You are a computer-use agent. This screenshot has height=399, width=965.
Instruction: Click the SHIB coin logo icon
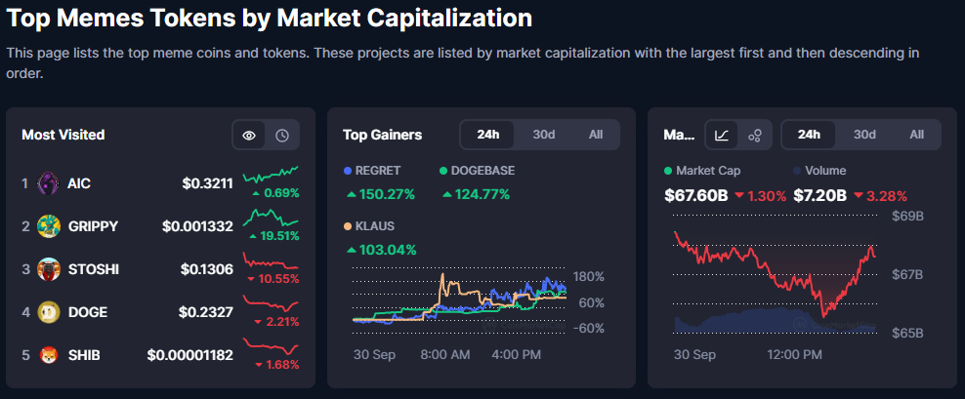[x=48, y=355]
